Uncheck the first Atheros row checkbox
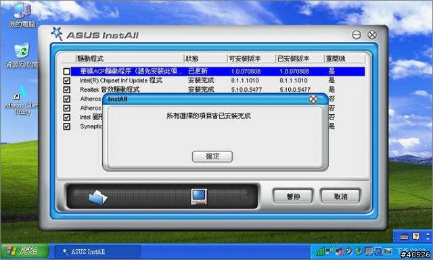 click(x=66, y=99)
